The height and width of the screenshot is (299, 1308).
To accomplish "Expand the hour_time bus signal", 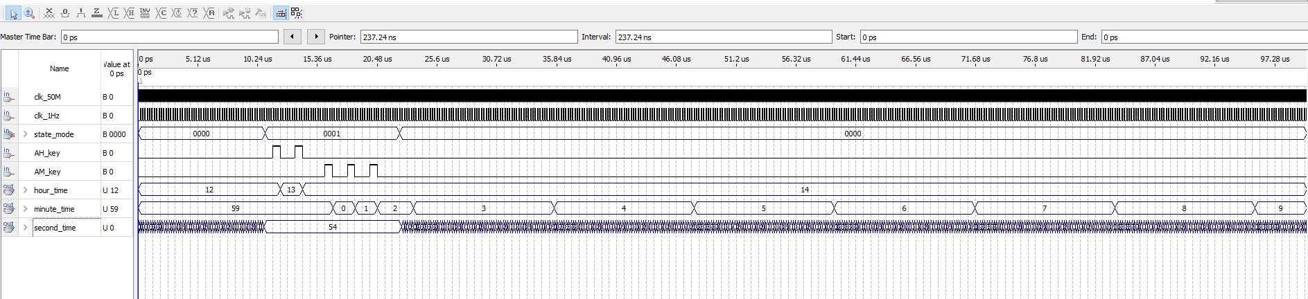I will 26,190.
